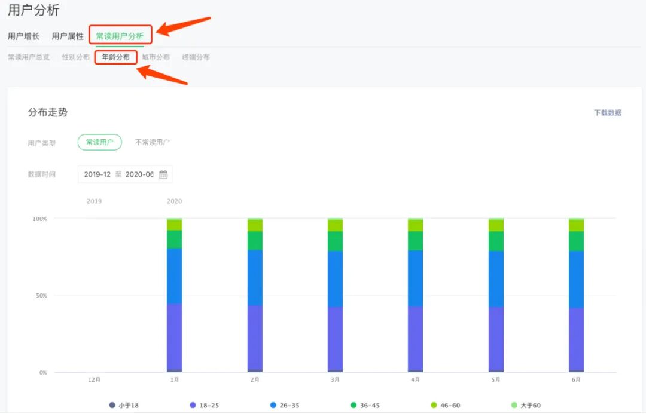The width and height of the screenshot is (646, 414).
Task: Click the 12月 axis label
Action: tap(95, 379)
